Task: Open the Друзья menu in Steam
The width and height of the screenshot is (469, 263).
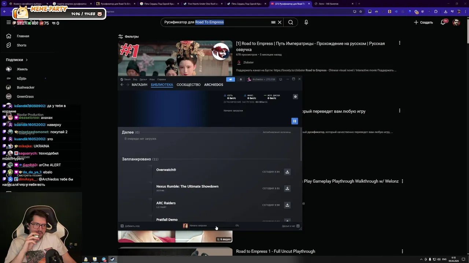Action: point(143,79)
